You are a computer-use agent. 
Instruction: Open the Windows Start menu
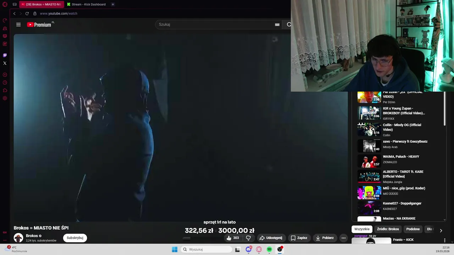coord(175,249)
